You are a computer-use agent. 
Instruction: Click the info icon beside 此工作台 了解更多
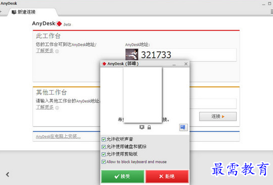[x=57, y=51]
